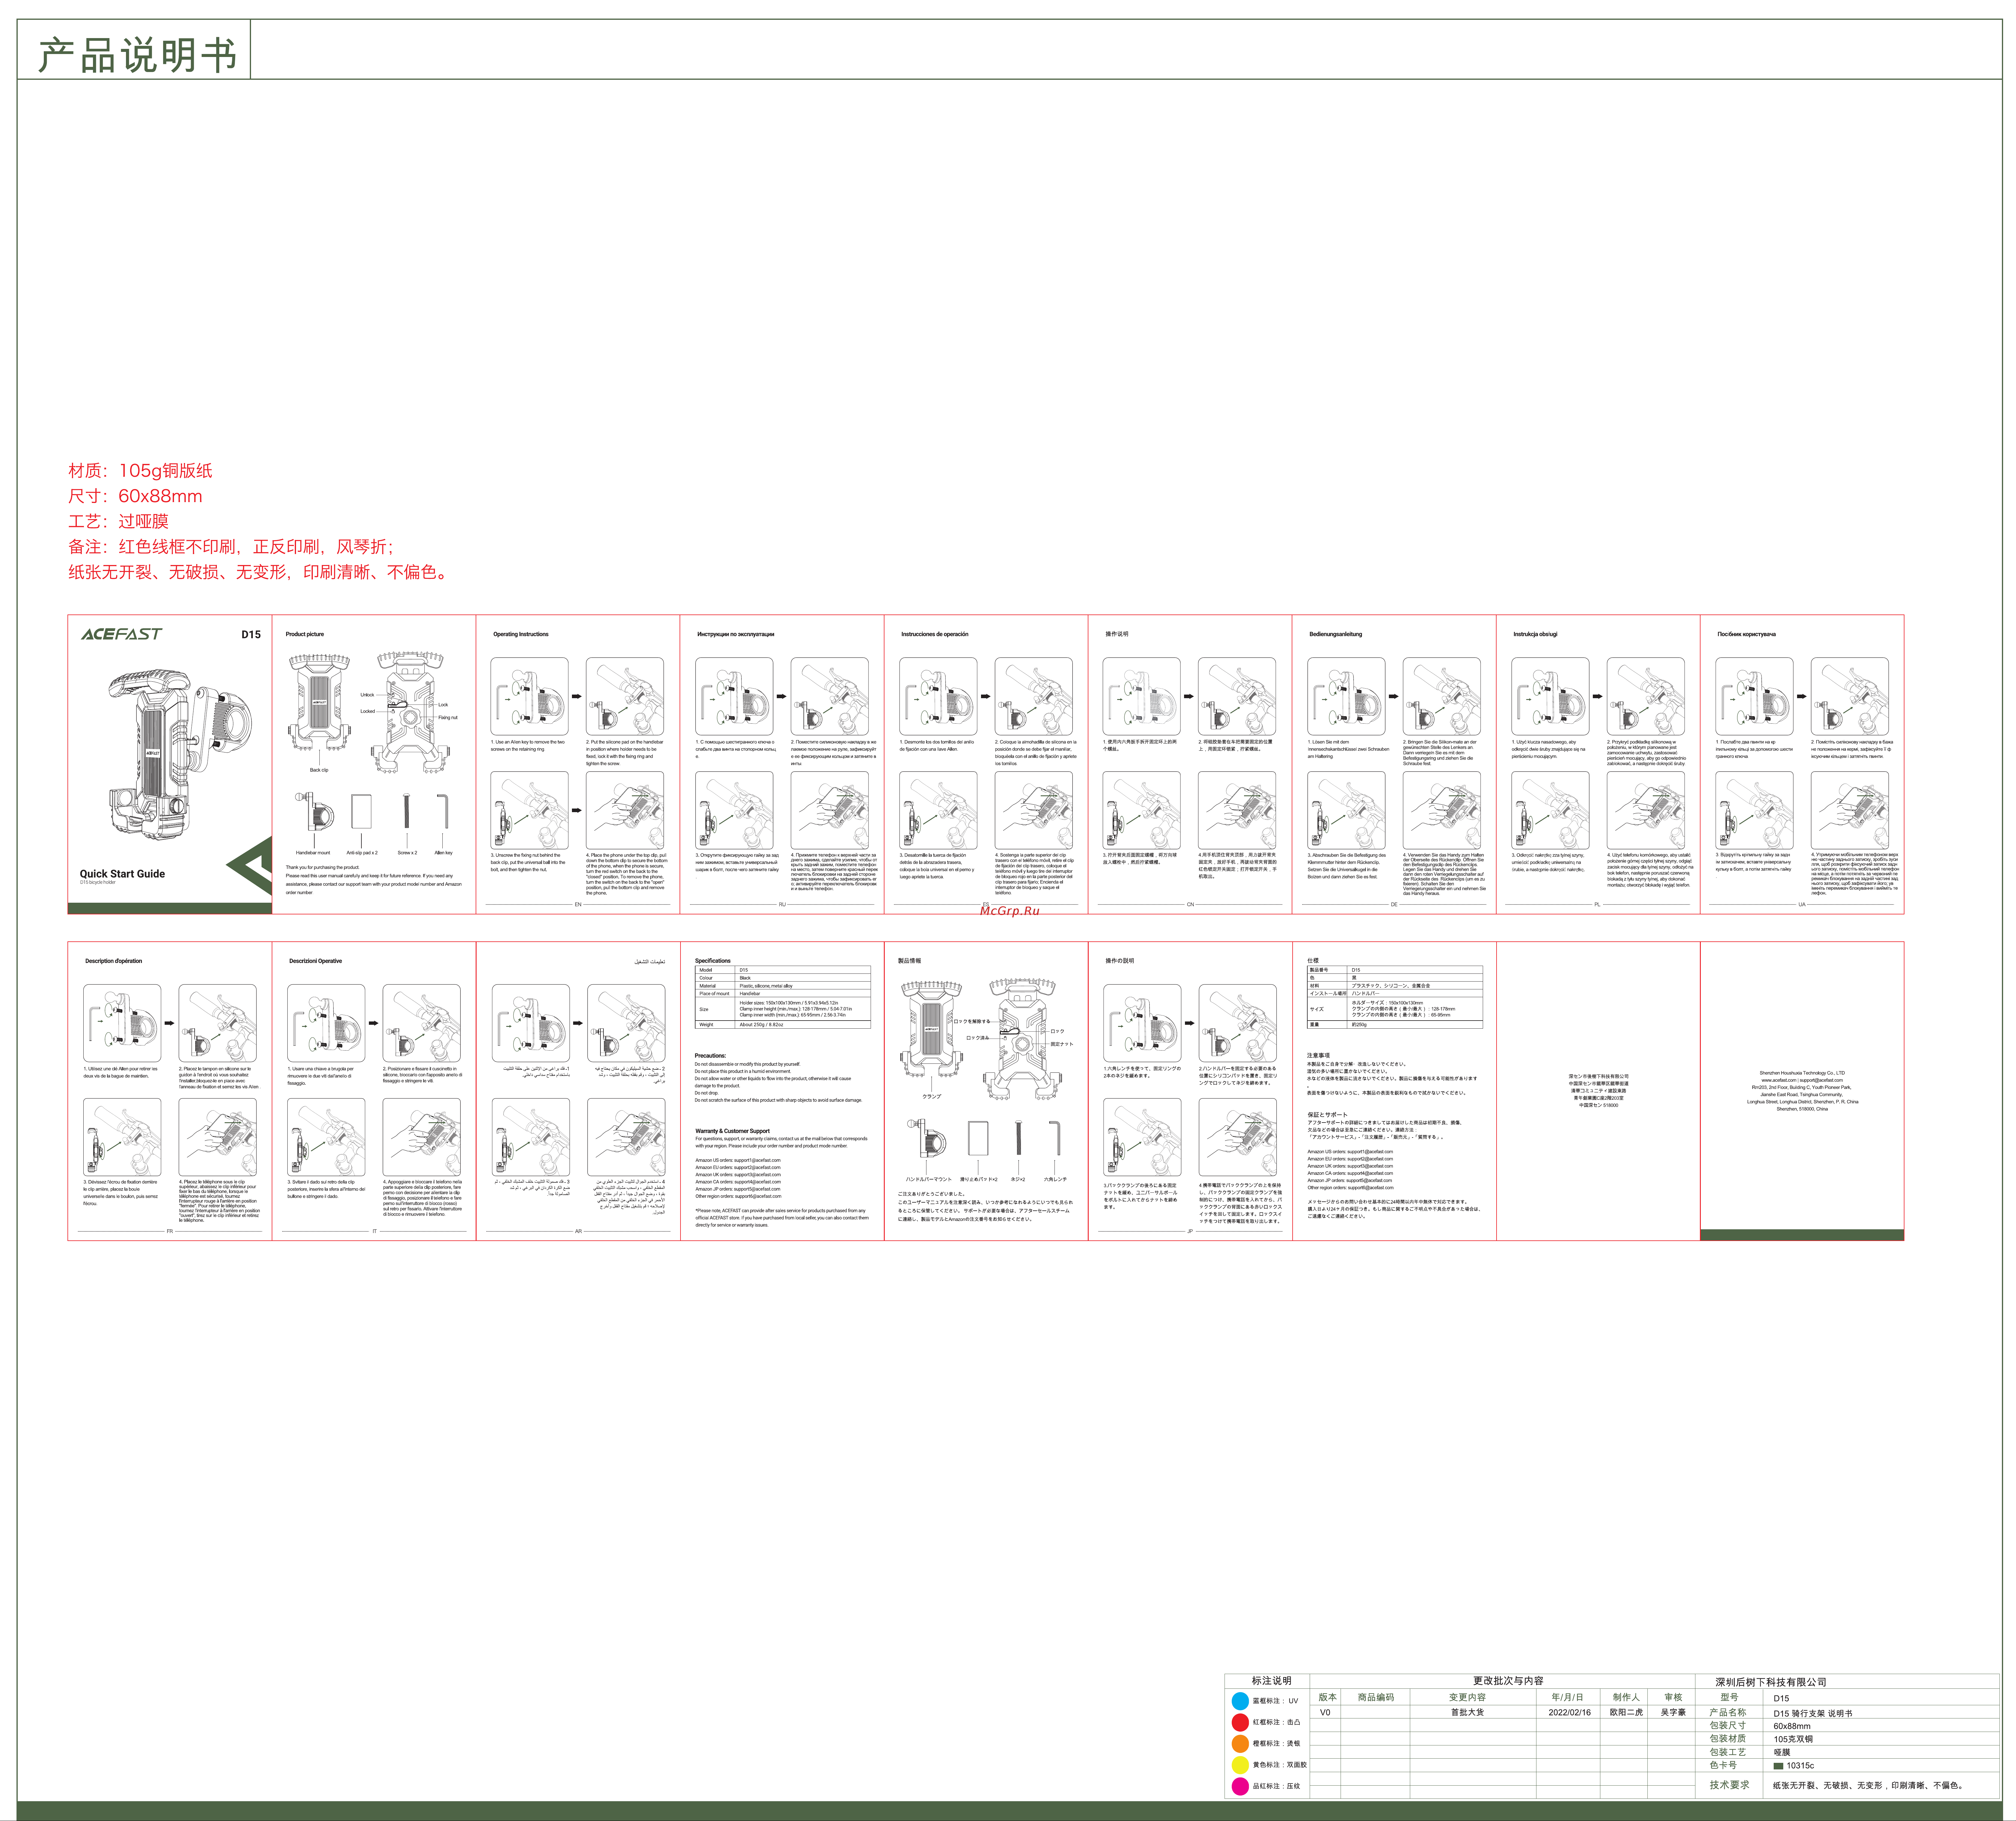Click the 标注说明 table header
Image resolution: width=2016 pixels, height=1821 pixels.
click(x=1272, y=1681)
